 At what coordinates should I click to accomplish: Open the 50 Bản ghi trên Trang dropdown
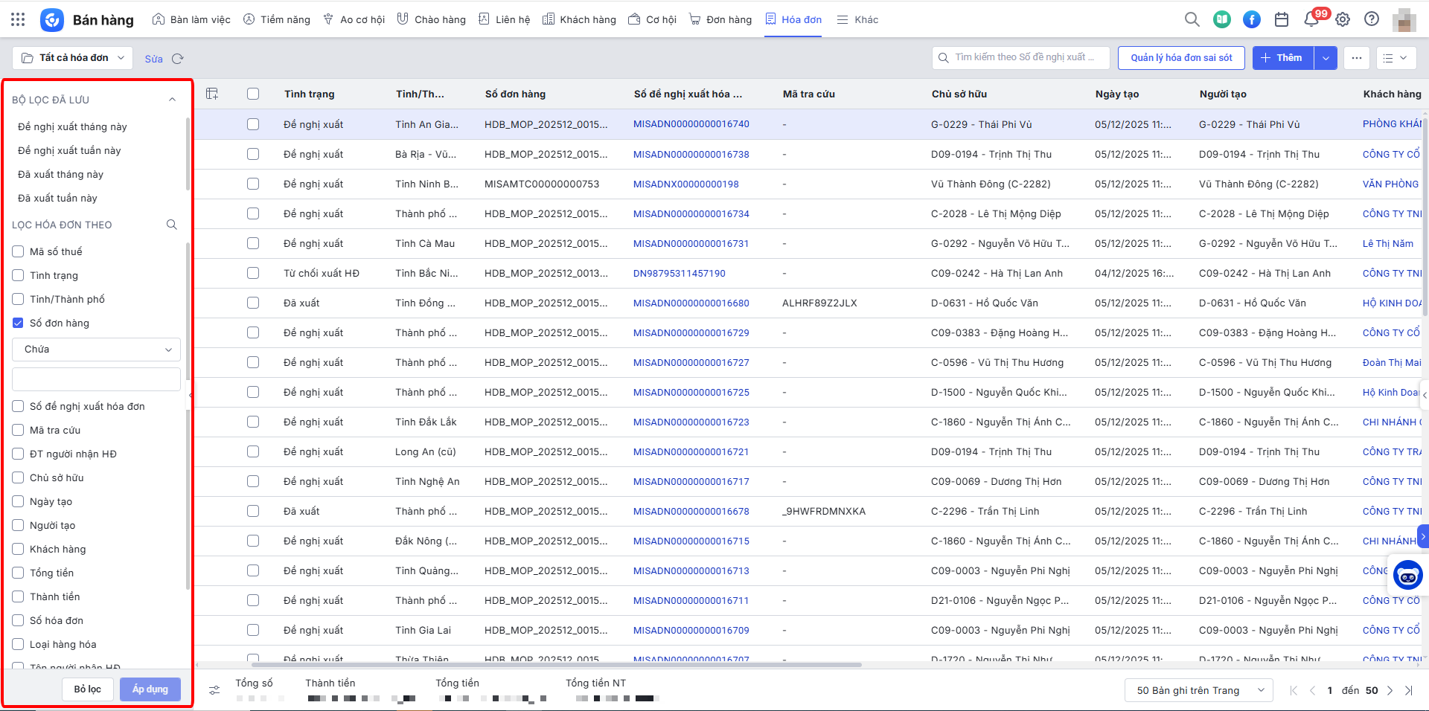1199,690
